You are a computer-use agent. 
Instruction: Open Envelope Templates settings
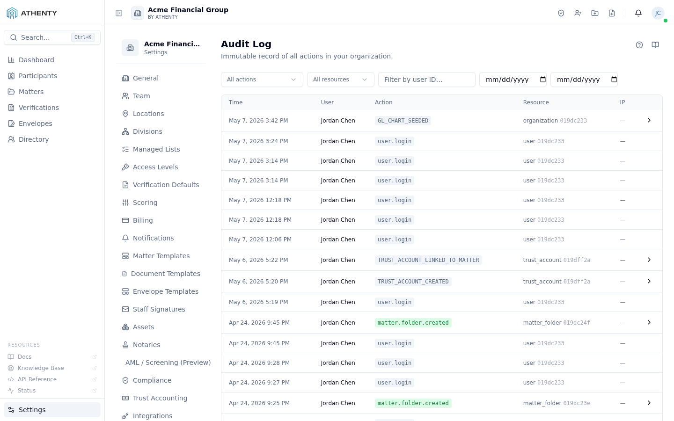tap(161, 291)
